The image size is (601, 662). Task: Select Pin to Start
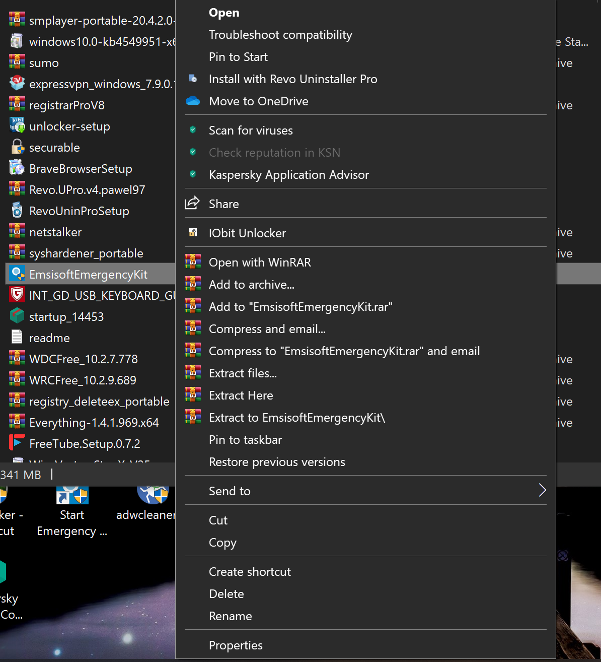tap(238, 57)
